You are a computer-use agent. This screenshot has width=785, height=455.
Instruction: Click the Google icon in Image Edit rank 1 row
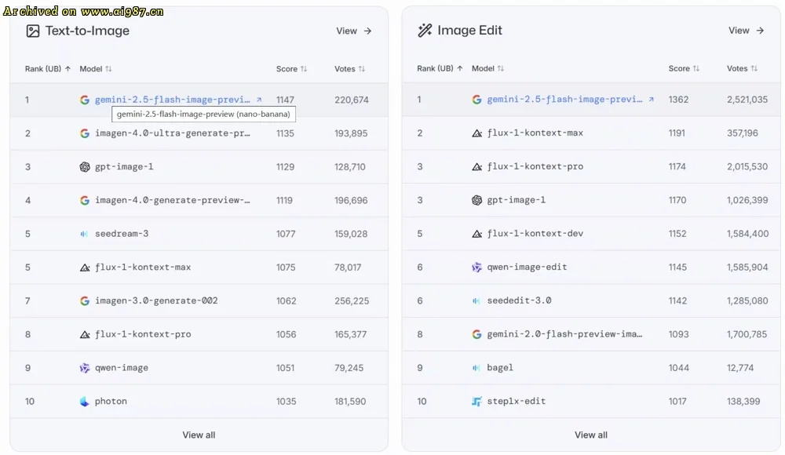click(476, 100)
